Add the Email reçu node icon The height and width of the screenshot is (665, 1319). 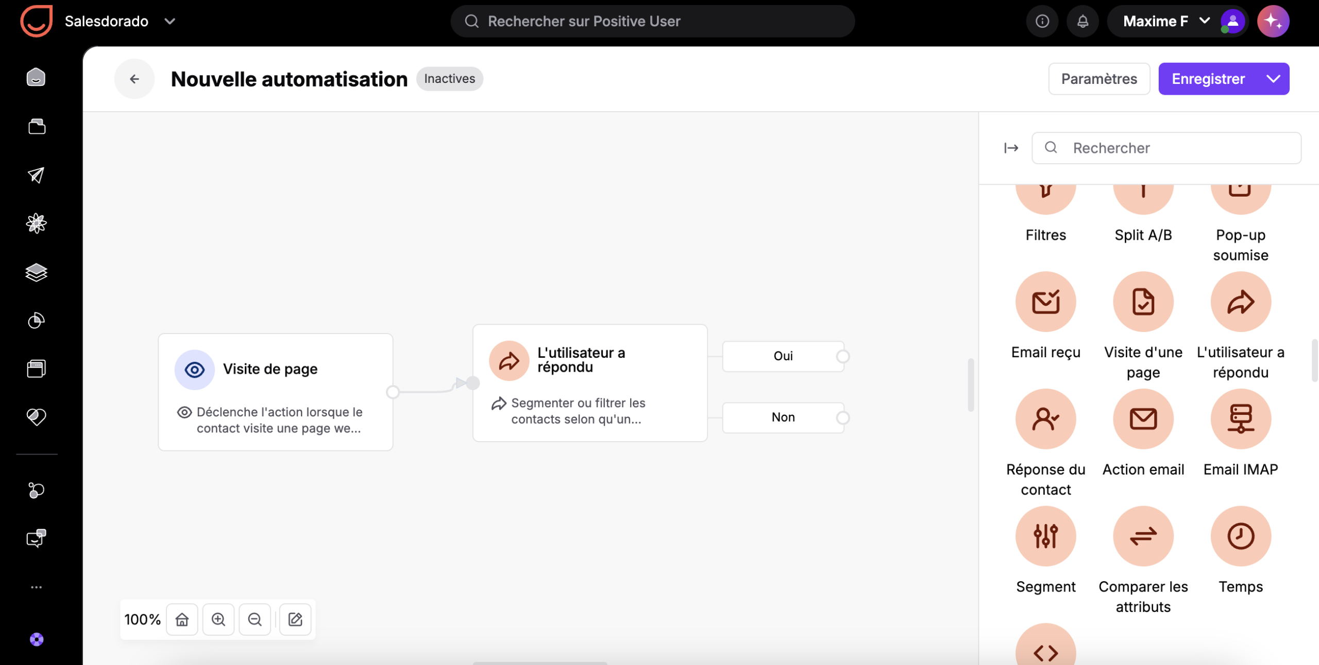coord(1045,302)
